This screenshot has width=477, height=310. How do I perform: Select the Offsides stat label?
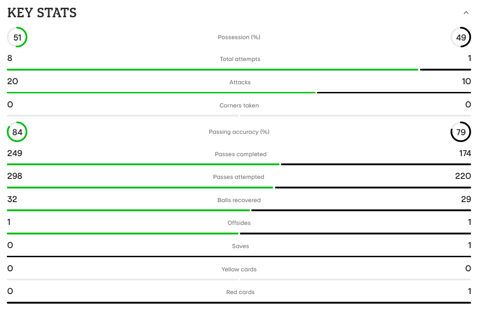(x=239, y=223)
